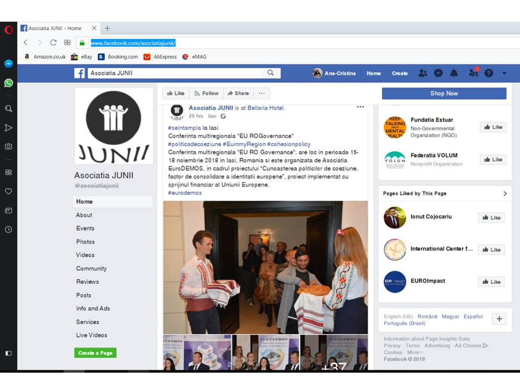Open eMAG bookmark
The width and height of the screenshot is (520, 390).
194,57
